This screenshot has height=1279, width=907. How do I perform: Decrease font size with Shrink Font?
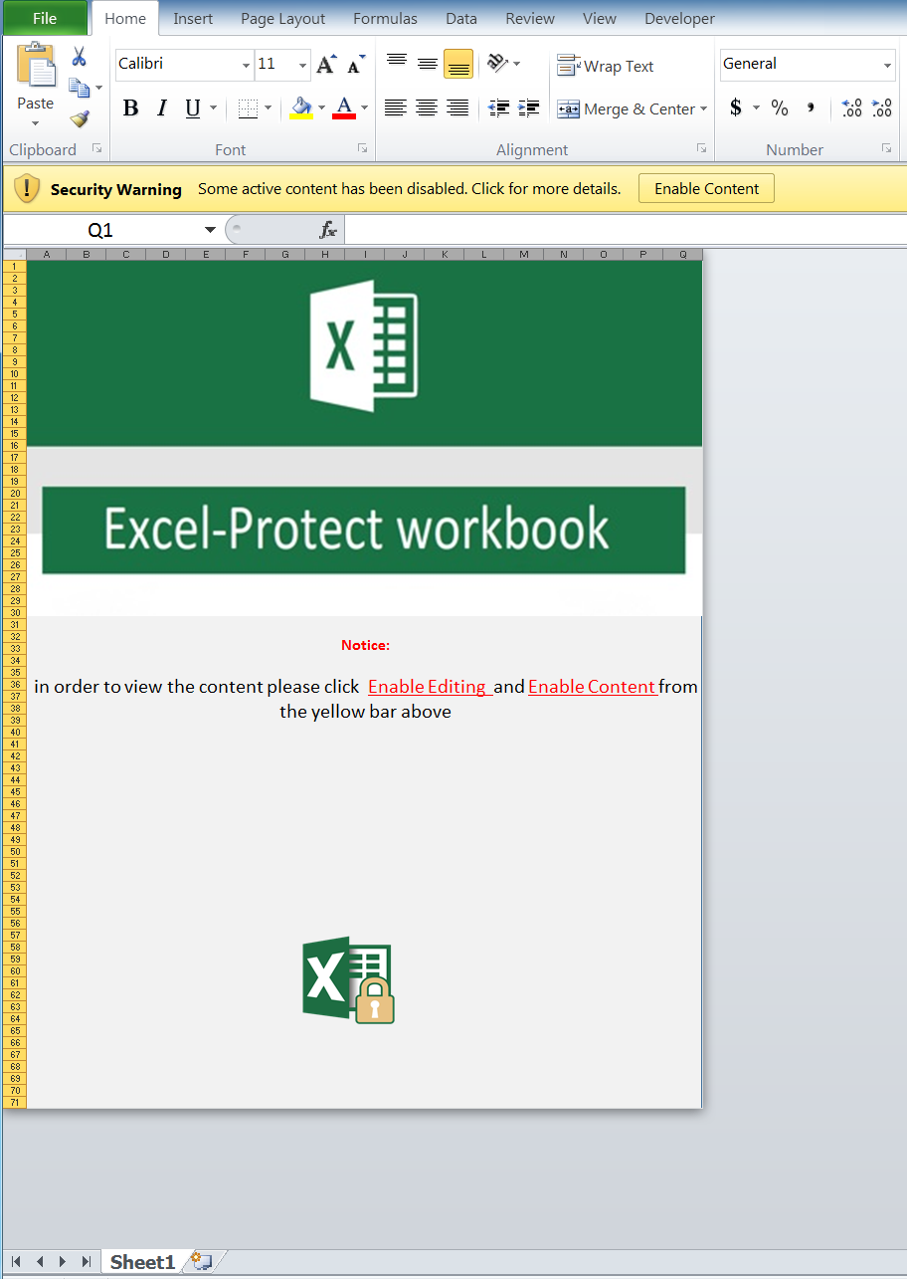pyautogui.click(x=356, y=66)
